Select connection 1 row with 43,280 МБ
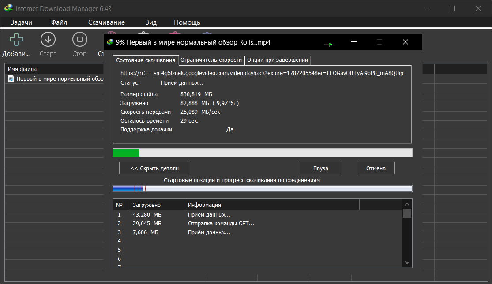Viewport: 492px width, 284px height. (x=257, y=215)
